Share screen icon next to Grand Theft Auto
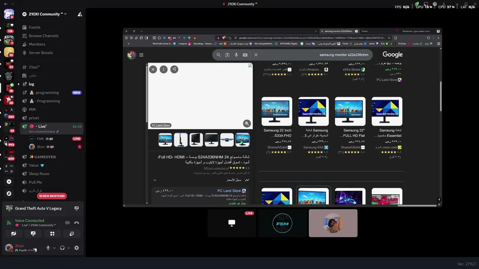Image resolution: width=479 pixels, height=269 pixels. pos(77,208)
